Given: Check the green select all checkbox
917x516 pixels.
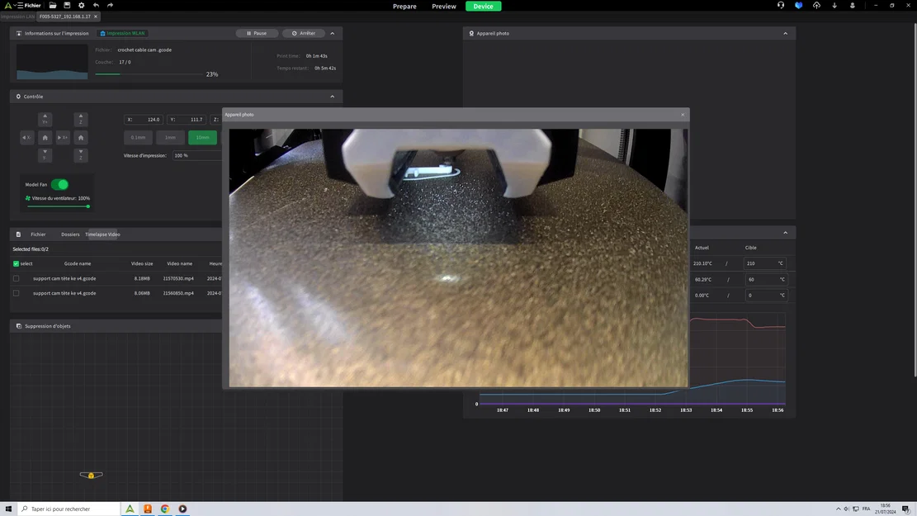Looking at the screenshot, I should pos(16,263).
